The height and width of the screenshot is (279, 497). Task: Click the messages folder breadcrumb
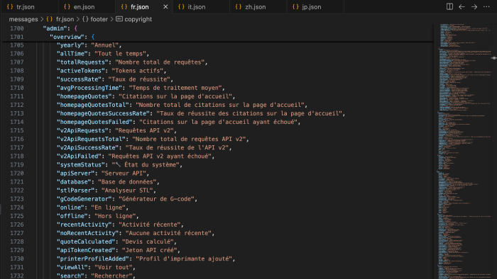coord(23,19)
